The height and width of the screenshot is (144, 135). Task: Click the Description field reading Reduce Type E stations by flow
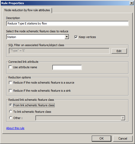(x=67, y=23)
